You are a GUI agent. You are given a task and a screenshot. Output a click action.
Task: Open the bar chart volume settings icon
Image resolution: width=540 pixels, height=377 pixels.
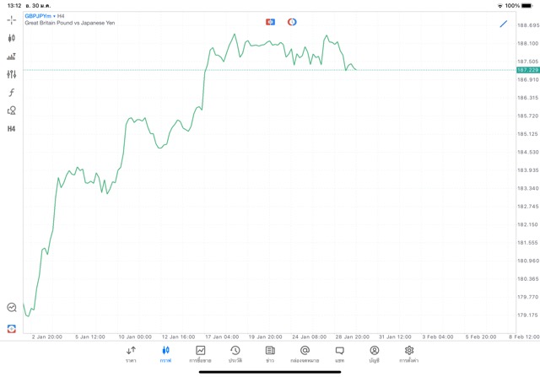[x=11, y=57]
